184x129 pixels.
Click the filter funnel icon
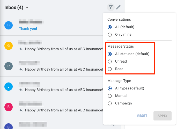(x=111, y=7)
